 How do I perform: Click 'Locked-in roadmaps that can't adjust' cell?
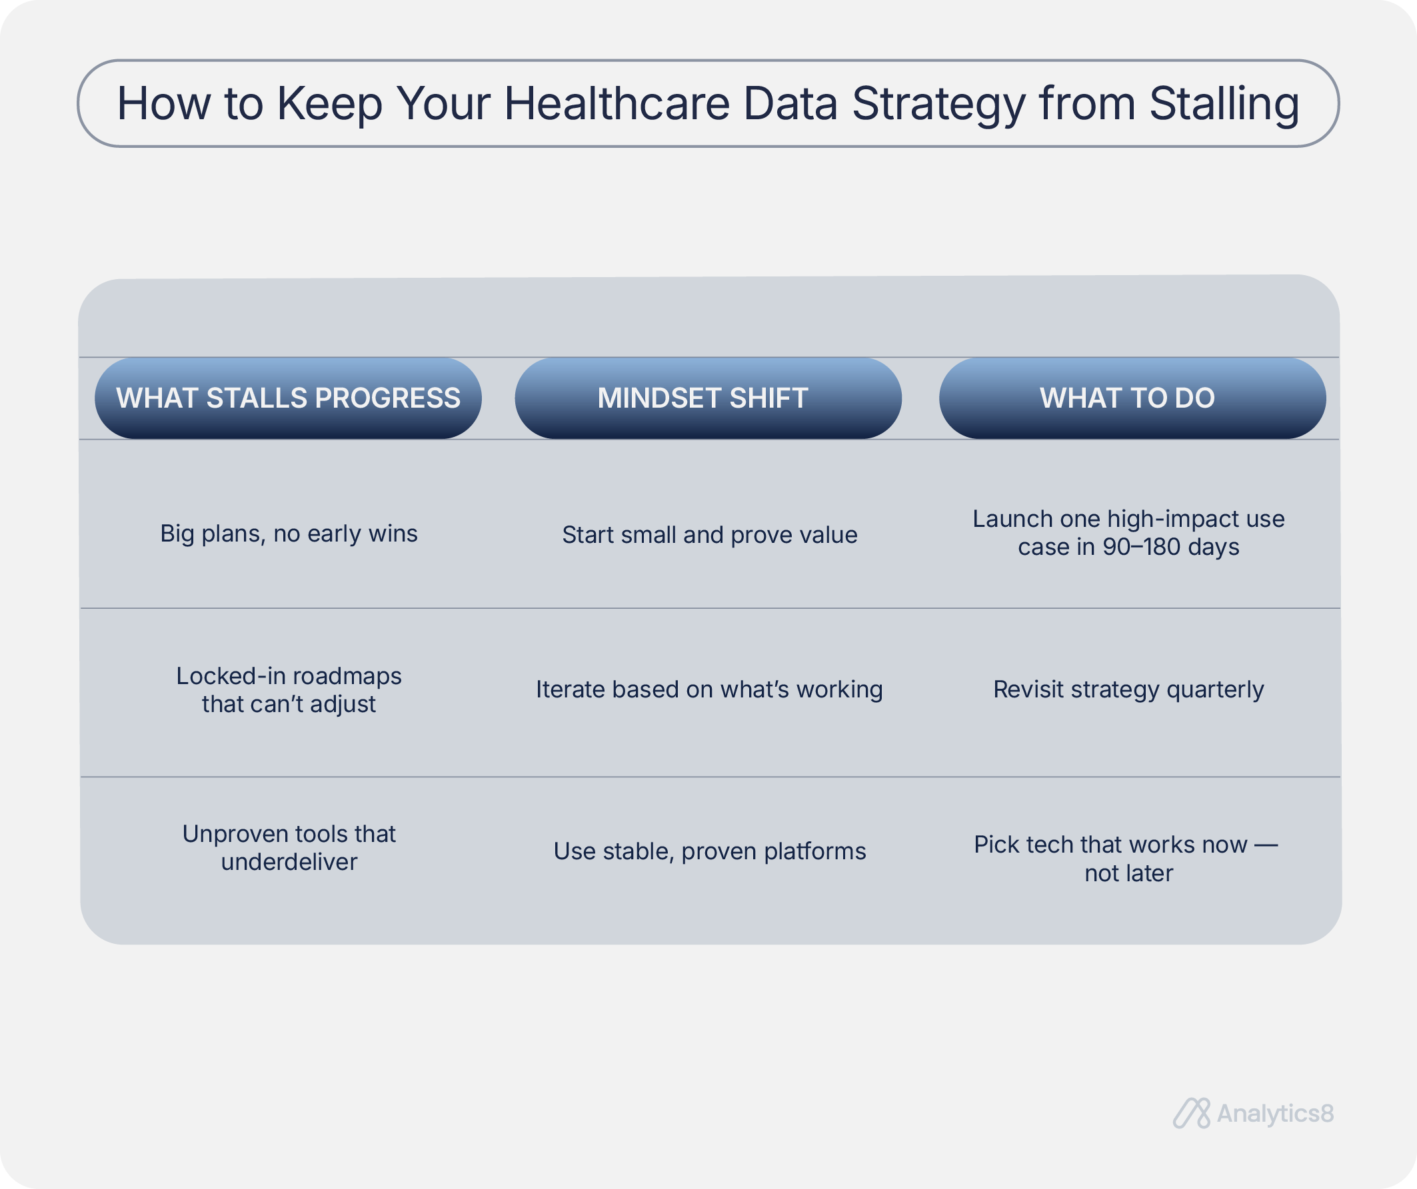[x=289, y=690]
